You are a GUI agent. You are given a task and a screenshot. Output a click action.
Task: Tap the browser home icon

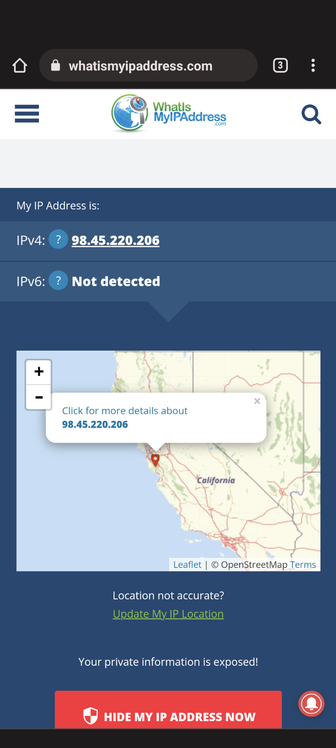pos(20,65)
